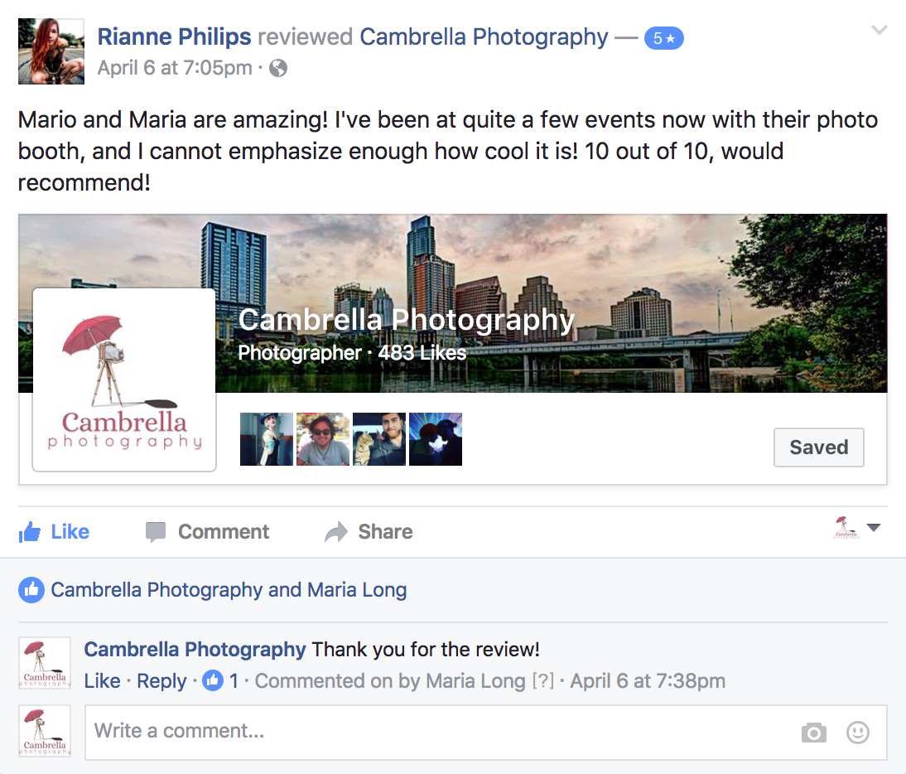This screenshot has height=774, width=906.
Task: Open the post-as identity dropdown arrow
Action: tap(874, 527)
